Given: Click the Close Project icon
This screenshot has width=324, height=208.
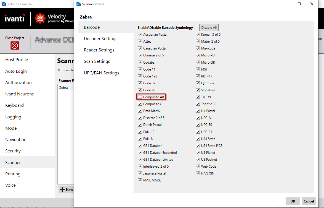Looking at the screenshot, I should pos(15,46).
